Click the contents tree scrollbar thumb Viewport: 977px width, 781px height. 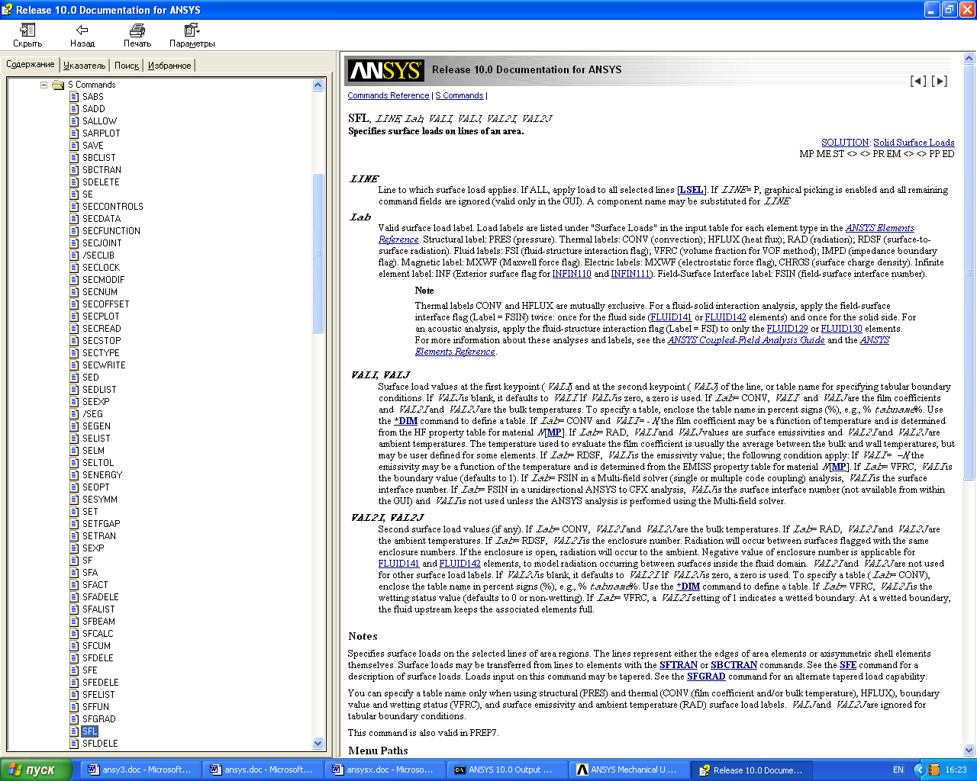[318, 253]
